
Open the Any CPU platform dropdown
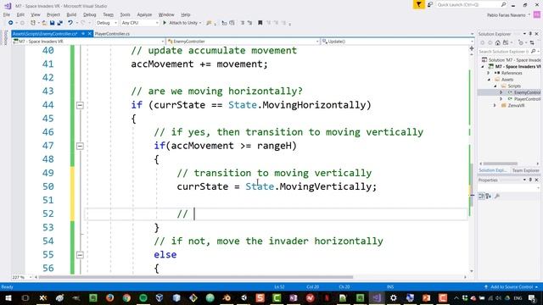coord(140,23)
